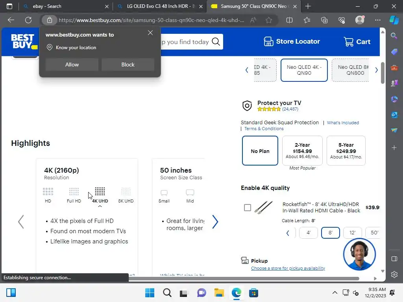
Task: Click the Rocketfish HDMI cable thumbnail
Action: click(264, 207)
